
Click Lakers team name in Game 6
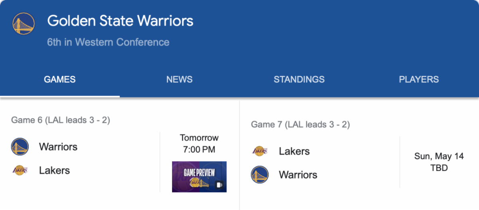pyautogui.click(x=54, y=170)
